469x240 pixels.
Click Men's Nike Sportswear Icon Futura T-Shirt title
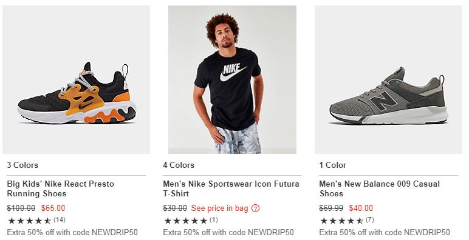(x=231, y=188)
